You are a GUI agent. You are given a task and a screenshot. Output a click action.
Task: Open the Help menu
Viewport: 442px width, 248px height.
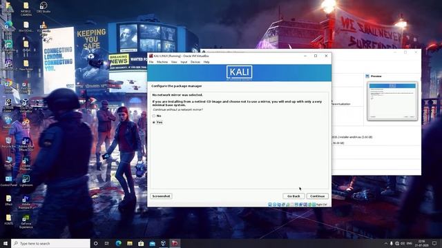tap(206, 62)
